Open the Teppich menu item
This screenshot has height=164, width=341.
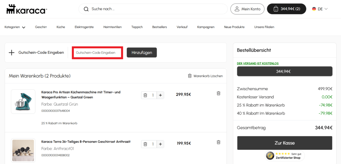[137, 27]
